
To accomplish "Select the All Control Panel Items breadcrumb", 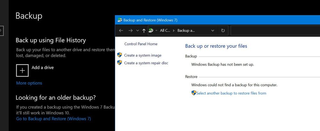I will pyautogui.click(x=165, y=31).
